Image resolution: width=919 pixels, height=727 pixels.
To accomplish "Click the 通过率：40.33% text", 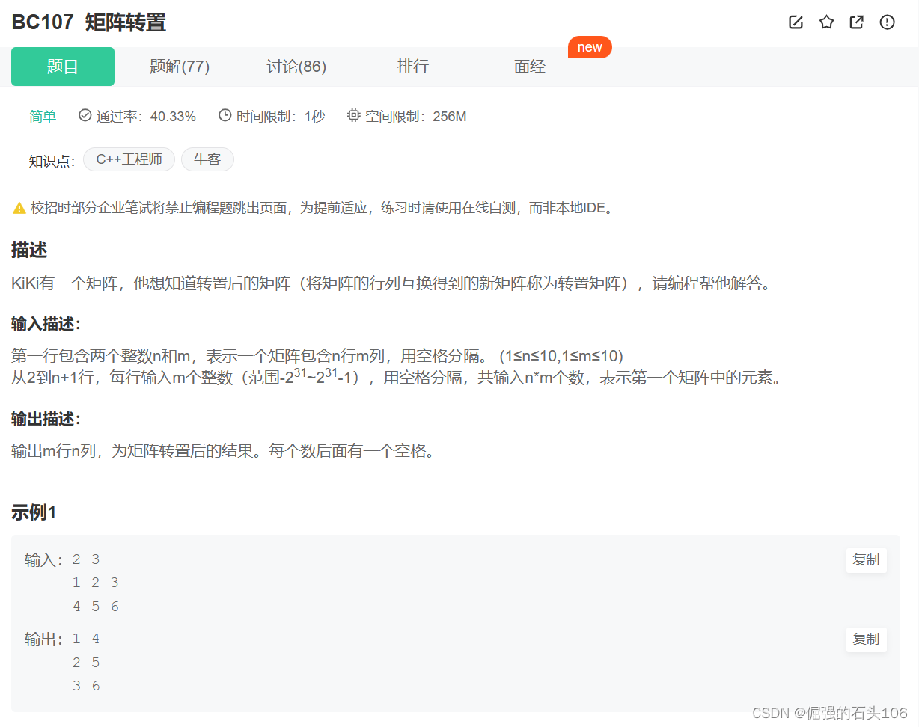I will pos(147,116).
